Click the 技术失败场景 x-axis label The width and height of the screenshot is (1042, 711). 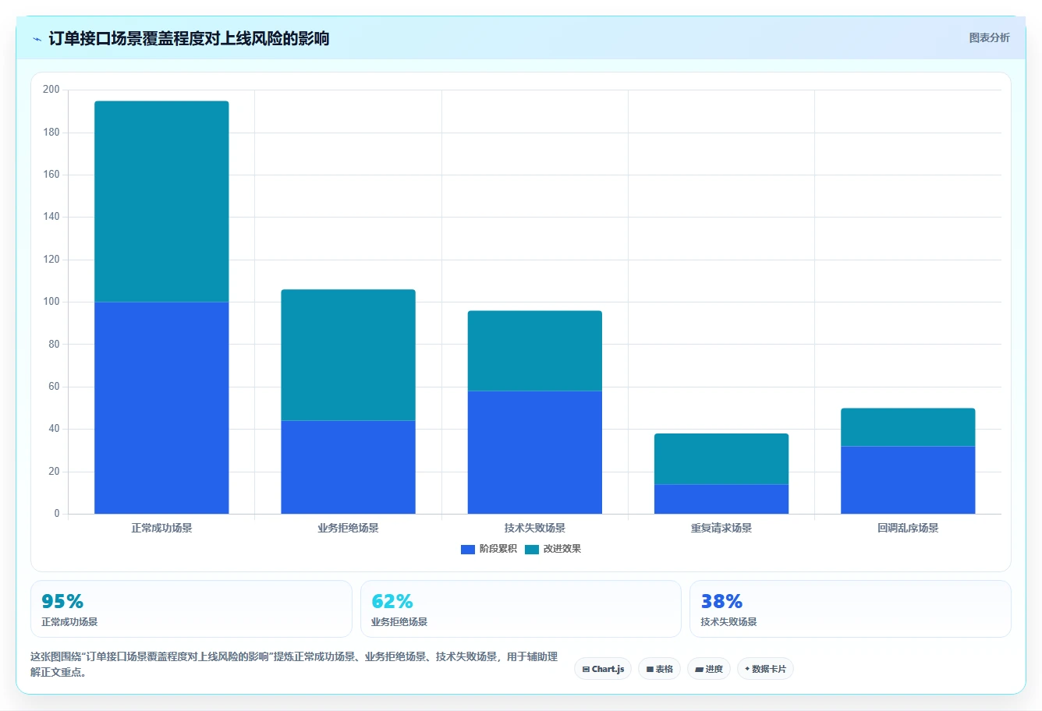pyautogui.click(x=534, y=528)
